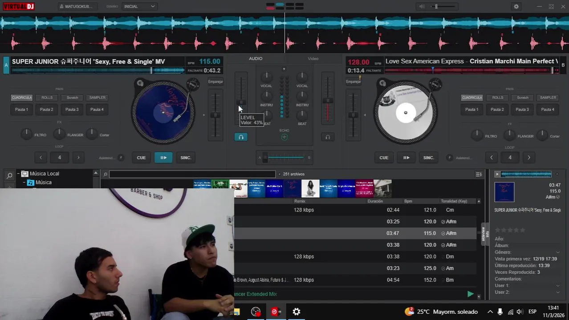This screenshot has height=320, width=569.
Task: Switch to the Video mixer tab
Action: (313, 59)
